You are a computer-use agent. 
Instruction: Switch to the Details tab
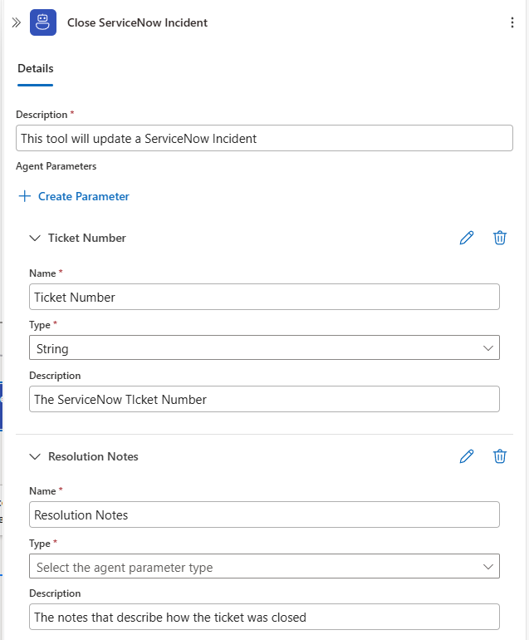point(36,68)
